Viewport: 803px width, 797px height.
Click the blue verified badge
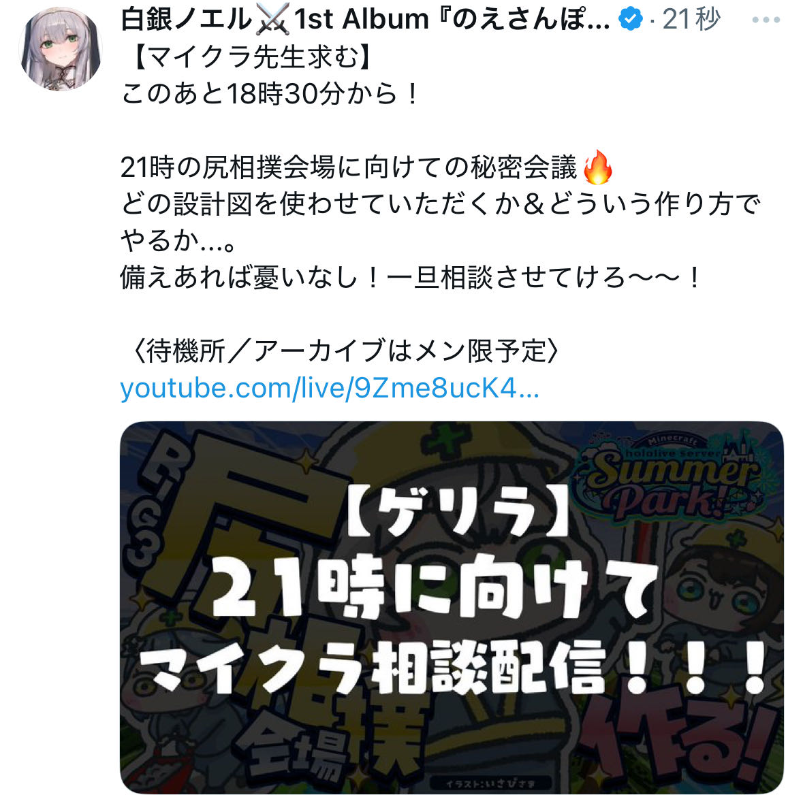coord(631,20)
